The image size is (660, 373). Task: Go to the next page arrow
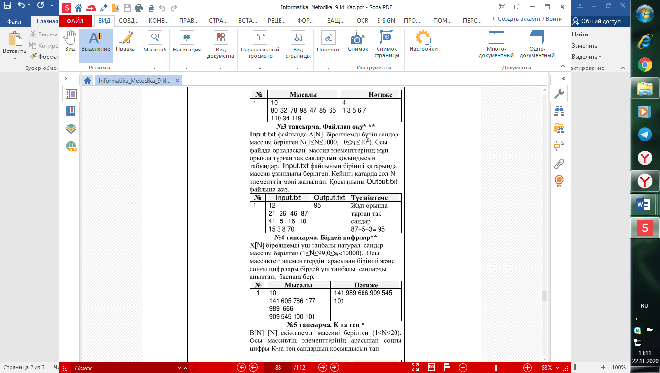323,368
